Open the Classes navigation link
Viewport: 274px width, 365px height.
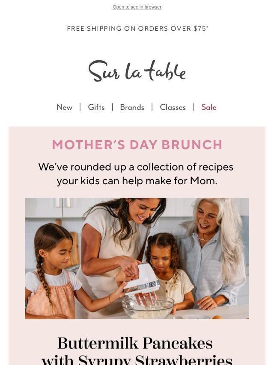173,107
